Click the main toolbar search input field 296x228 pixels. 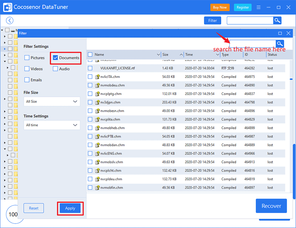click(x=250, y=21)
